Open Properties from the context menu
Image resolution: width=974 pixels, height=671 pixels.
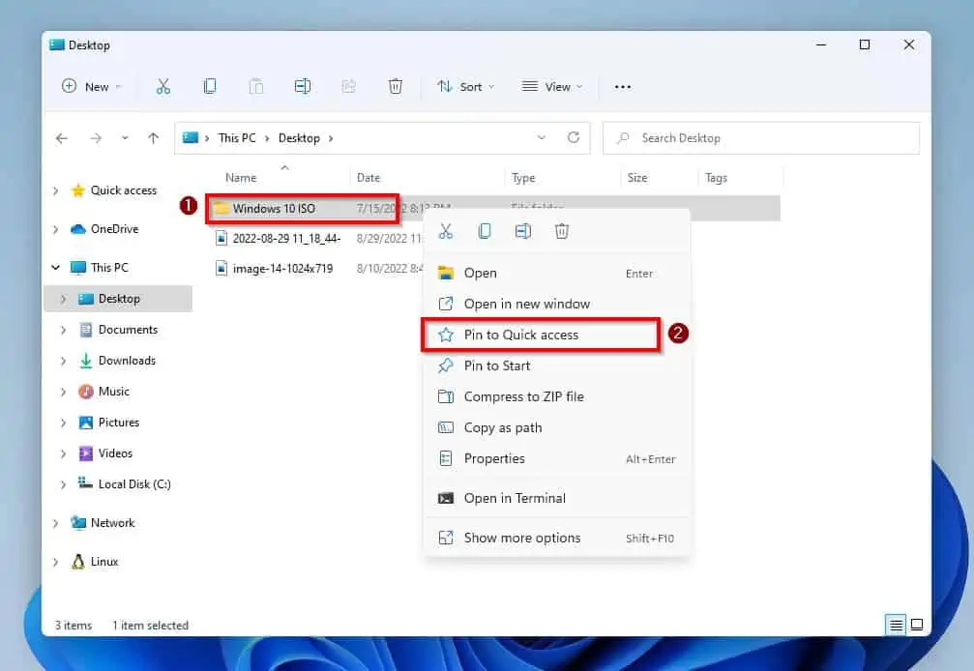(x=556, y=458)
